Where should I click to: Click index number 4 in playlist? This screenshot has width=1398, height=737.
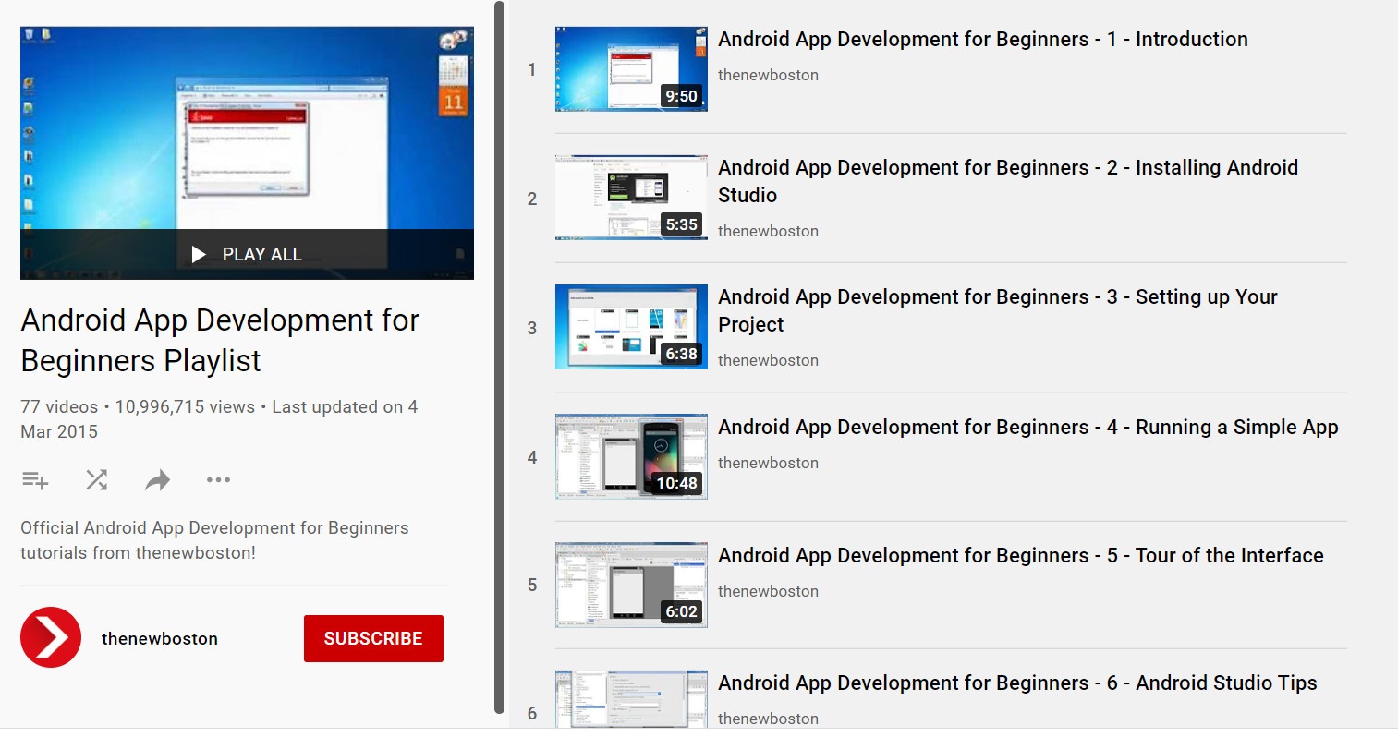[531, 457]
